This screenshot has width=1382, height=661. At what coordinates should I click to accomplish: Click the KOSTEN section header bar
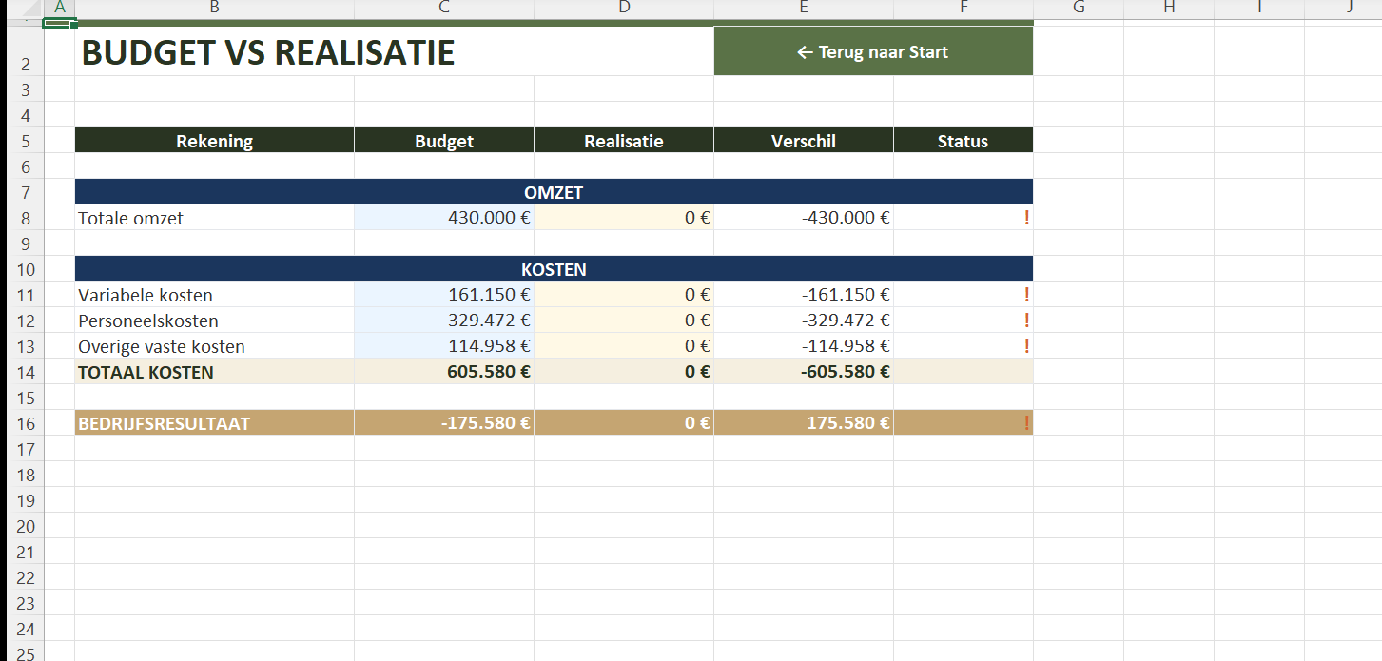click(x=554, y=269)
